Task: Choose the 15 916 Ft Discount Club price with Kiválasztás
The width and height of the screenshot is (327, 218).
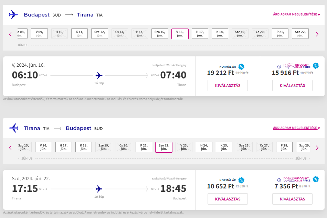Action: (x=292, y=86)
